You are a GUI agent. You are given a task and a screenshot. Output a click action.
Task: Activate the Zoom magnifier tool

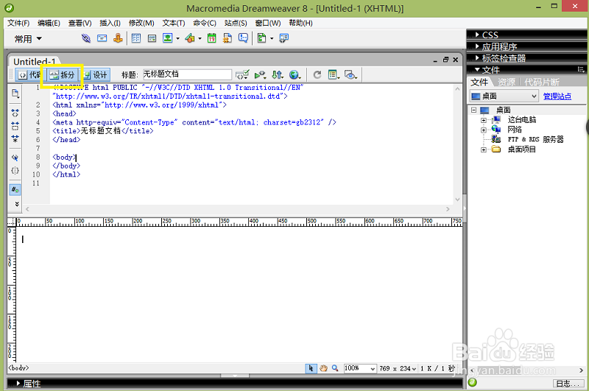coord(335,368)
